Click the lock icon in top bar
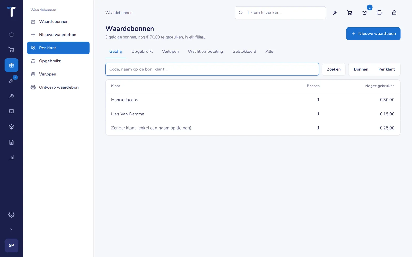 [394, 13]
